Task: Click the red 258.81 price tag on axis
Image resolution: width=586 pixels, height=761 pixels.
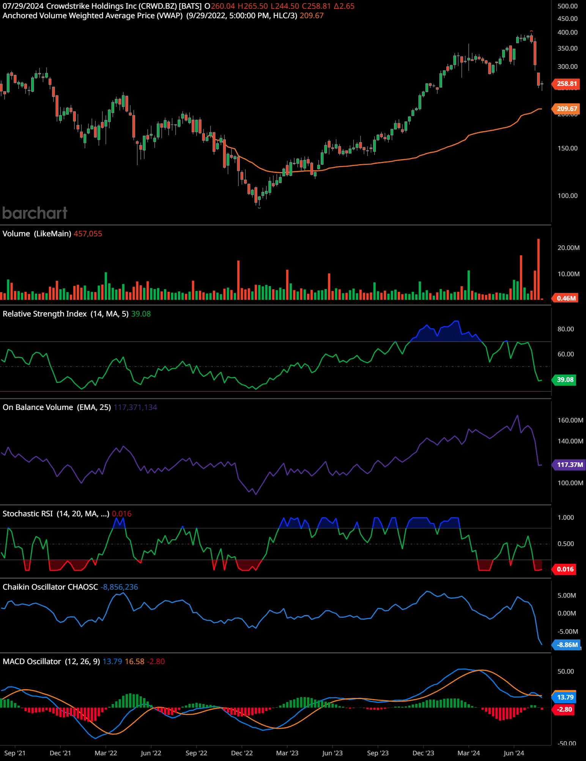Action: (x=566, y=84)
